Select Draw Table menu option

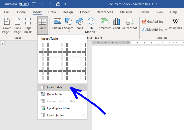click(54, 94)
